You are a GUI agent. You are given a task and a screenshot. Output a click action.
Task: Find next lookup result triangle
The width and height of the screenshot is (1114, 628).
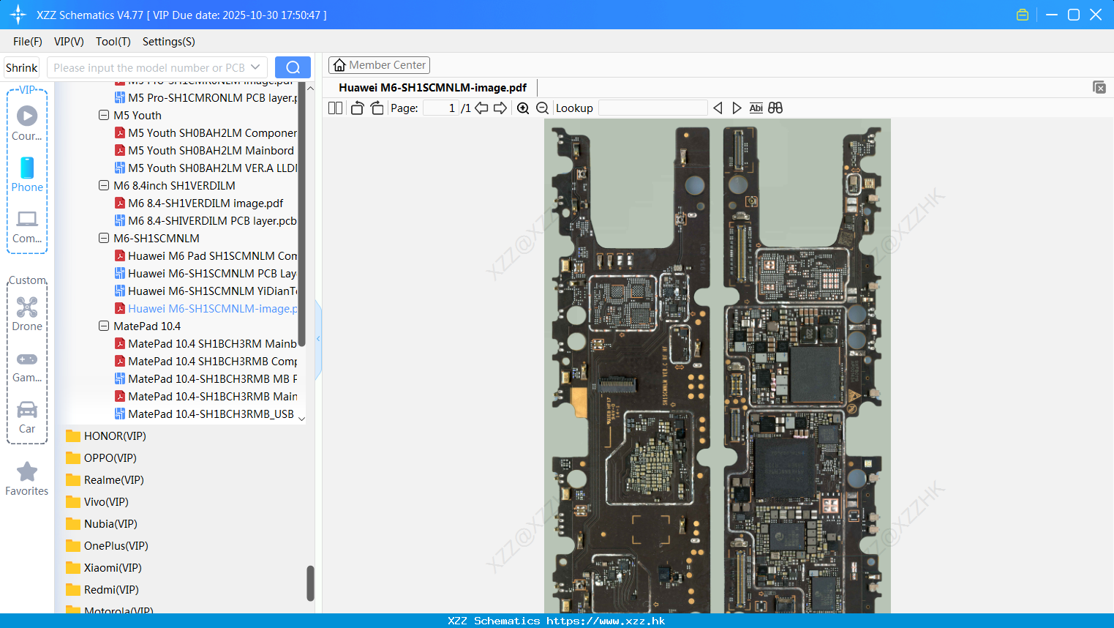point(737,108)
